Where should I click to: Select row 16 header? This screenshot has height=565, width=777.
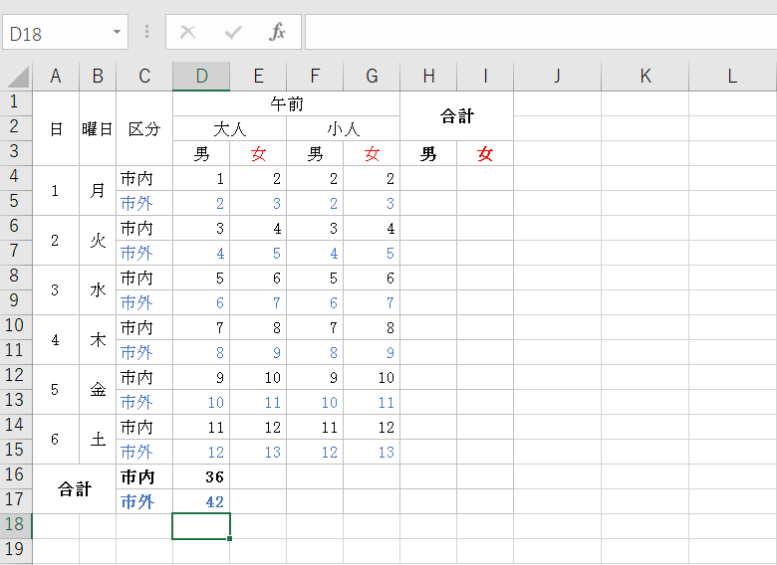tap(16, 475)
